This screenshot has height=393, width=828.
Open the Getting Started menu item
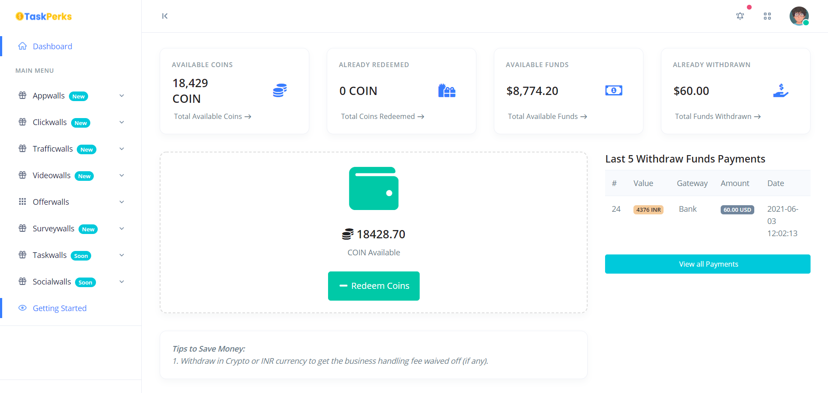59,308
